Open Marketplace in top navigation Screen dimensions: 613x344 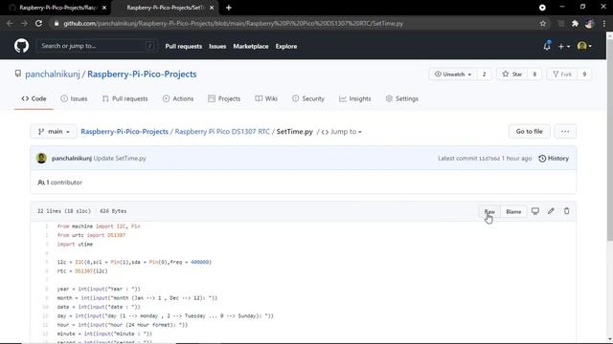point(251,47)
